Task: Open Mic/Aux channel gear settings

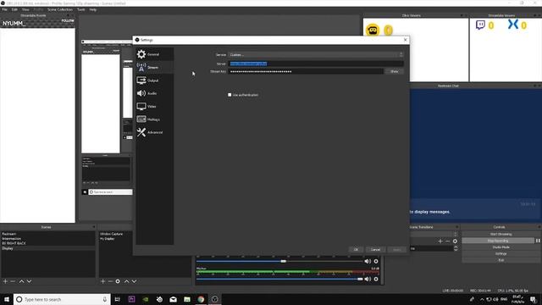Action: pos(376,279)
